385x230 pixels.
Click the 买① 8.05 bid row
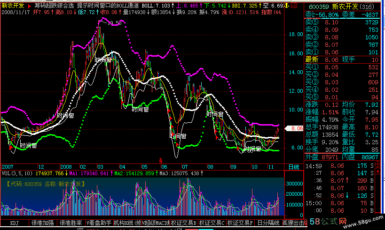point(342,67)
